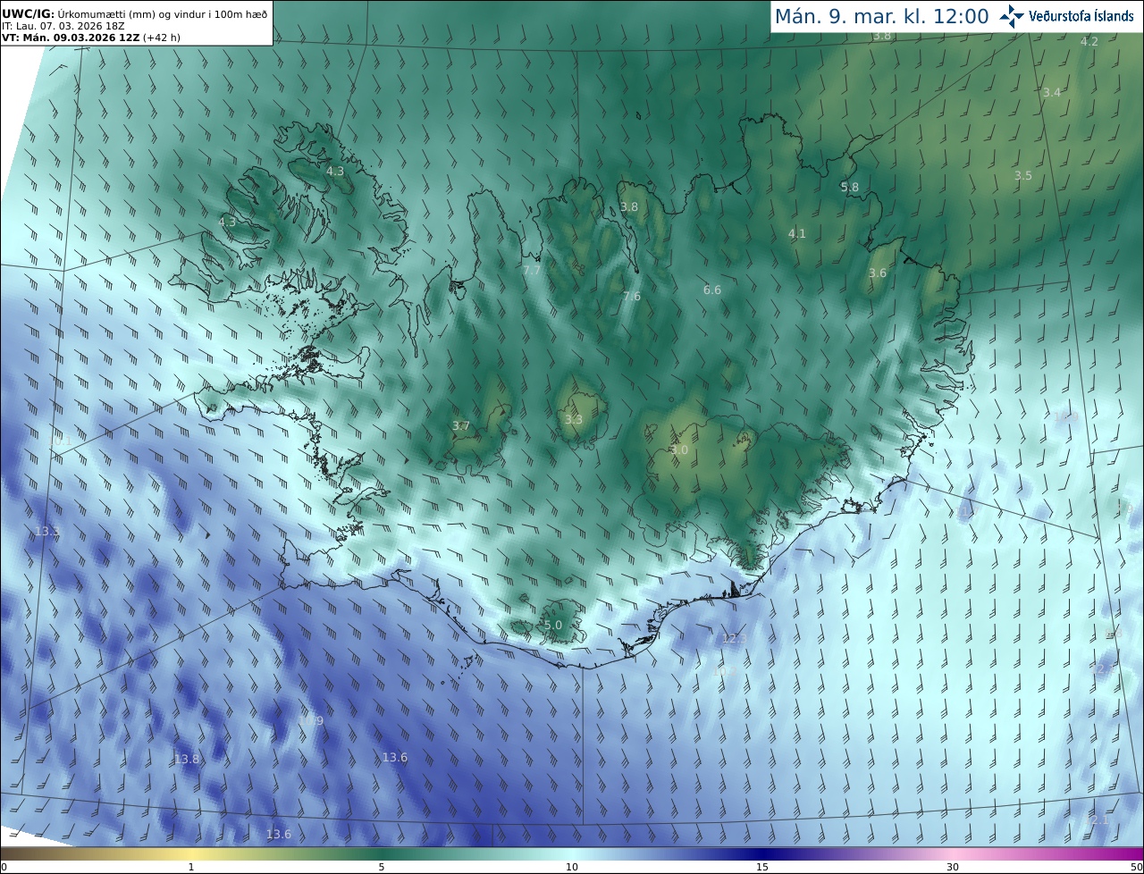Click the 7.6 value on the map
This screenshot has width=1144, height=874.
[x=631, y=297]
